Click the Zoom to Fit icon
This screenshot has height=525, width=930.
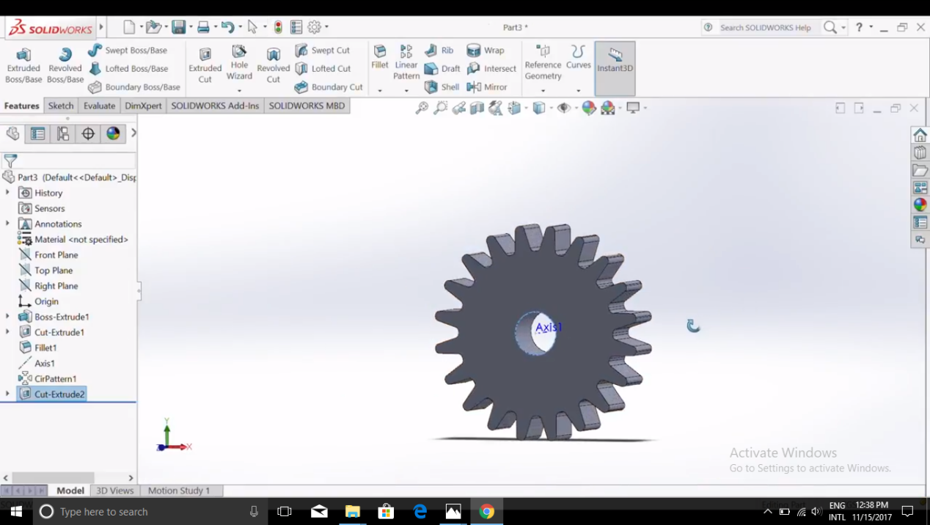[422, 108]
